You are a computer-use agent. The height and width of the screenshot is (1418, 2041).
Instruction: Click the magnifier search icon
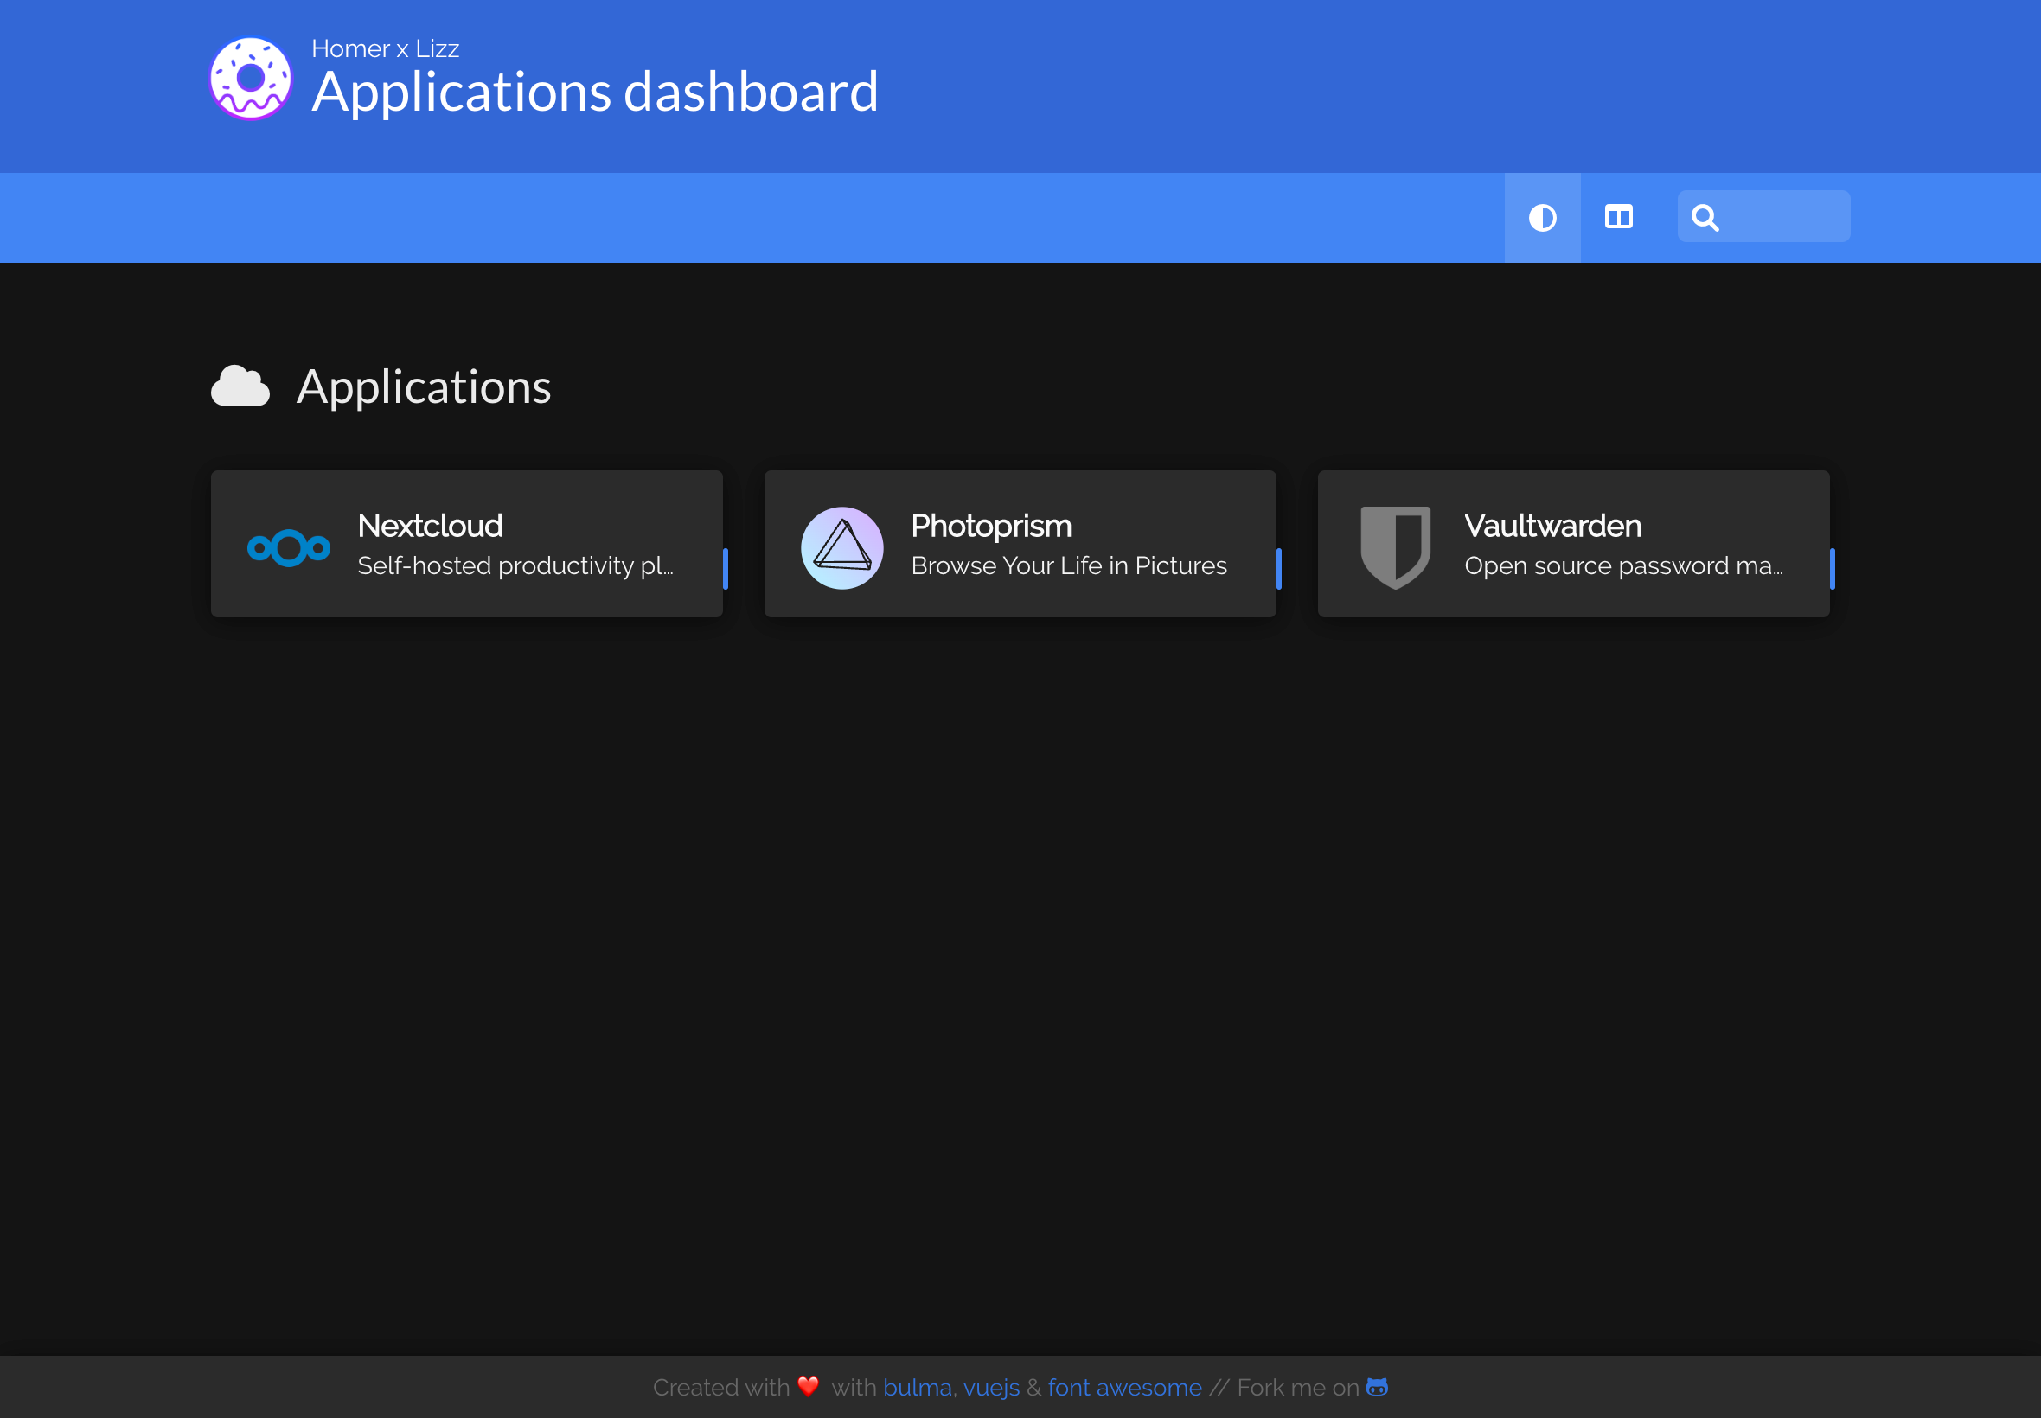1705,218
